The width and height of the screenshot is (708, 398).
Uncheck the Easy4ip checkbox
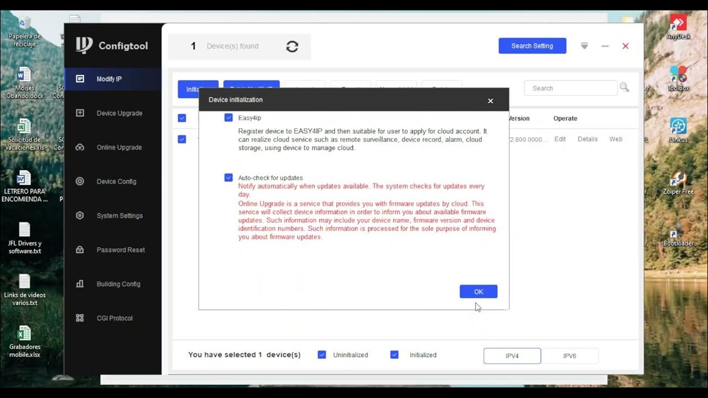tap(228, 118)
